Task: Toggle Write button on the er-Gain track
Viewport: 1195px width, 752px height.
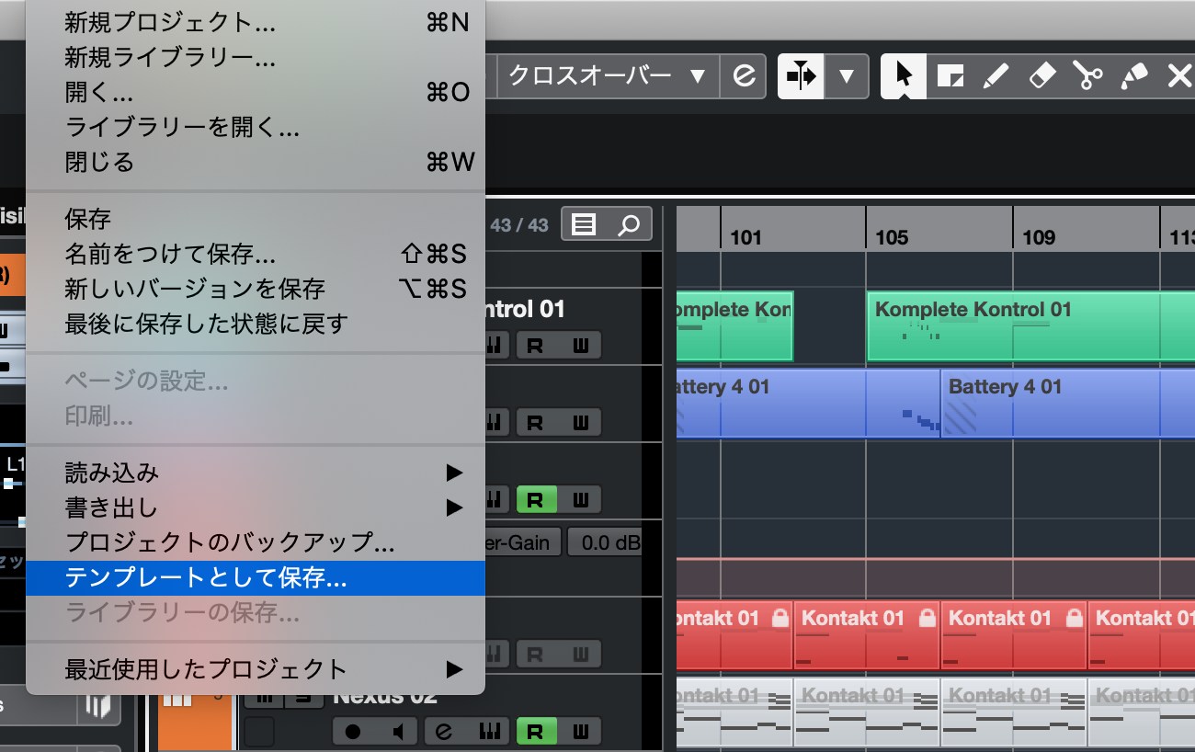Action: coord(581,500)
